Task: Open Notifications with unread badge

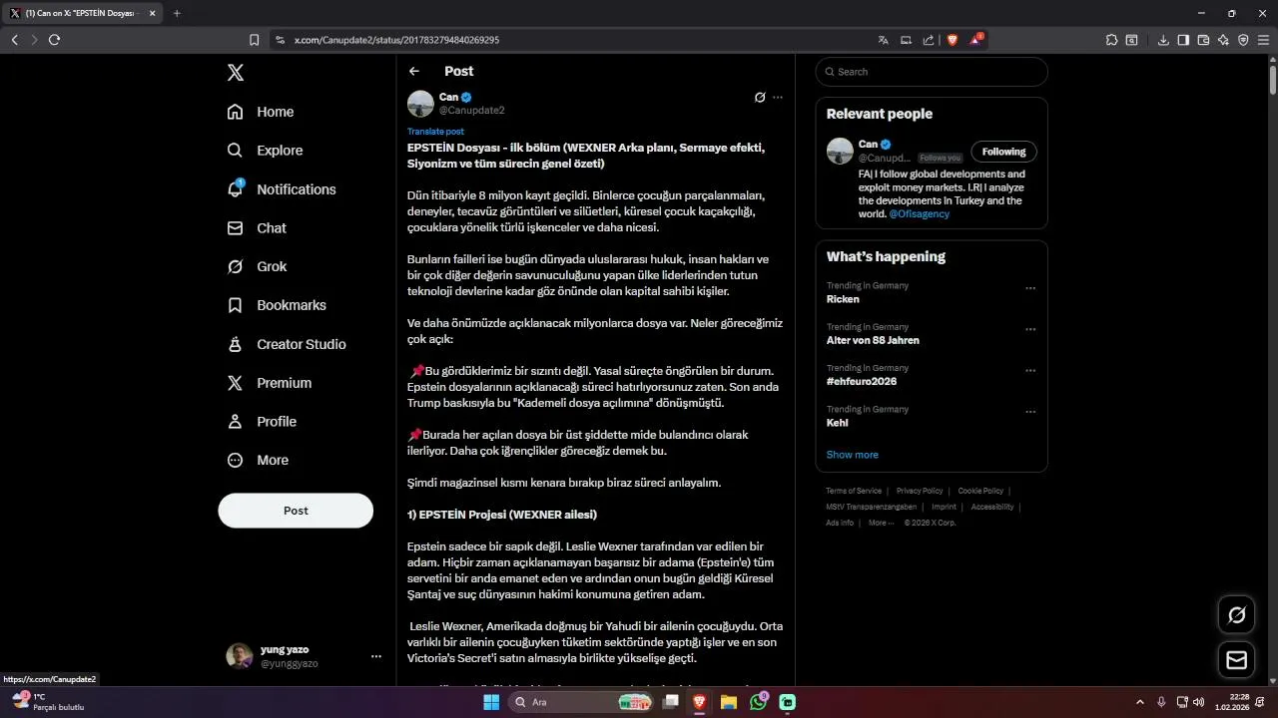Action: (282, 189)
